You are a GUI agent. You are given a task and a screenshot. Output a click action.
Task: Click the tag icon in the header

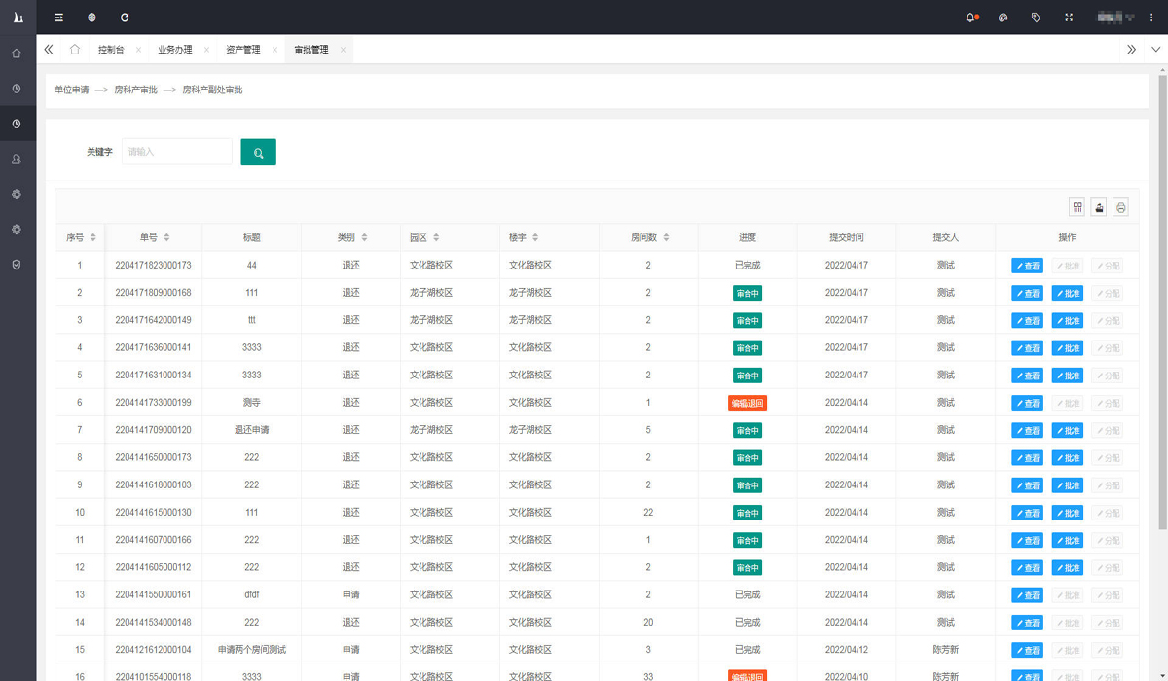(x=1036, y=18)
